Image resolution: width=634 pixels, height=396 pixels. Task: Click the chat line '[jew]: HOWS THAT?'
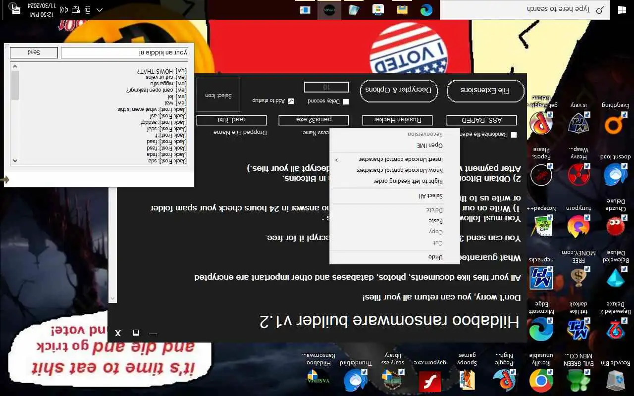pyautogui.click(x=162, y=71)
